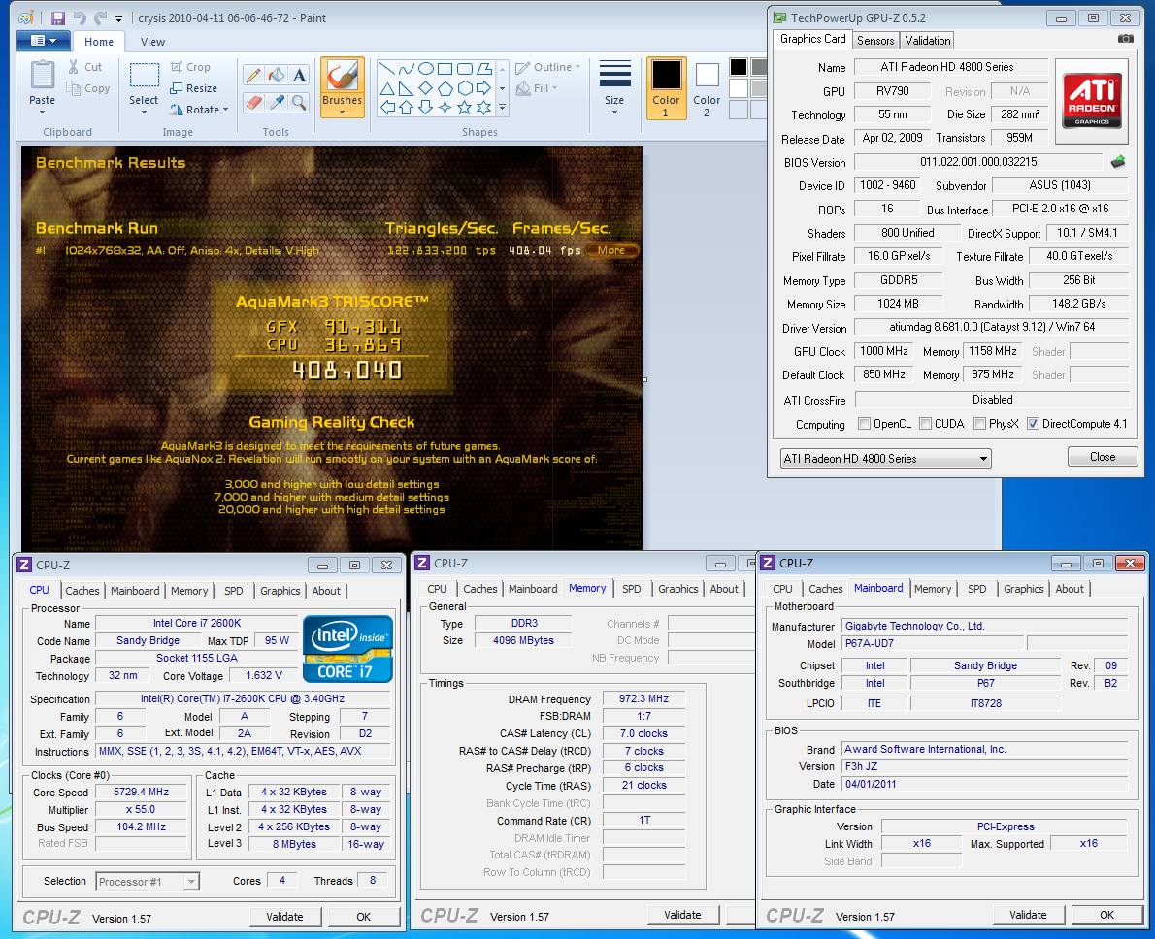Choose the Curve shape
Viewport: 1155px width, 939px height.
[406, 69]
